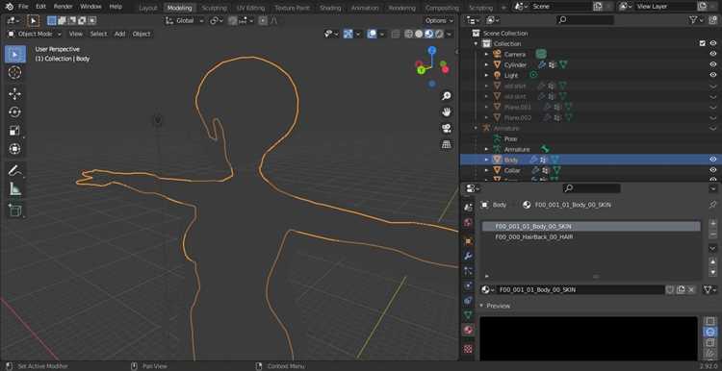Click the material name field F00_001_01_Body_00_SKIN

pos(580,289)
